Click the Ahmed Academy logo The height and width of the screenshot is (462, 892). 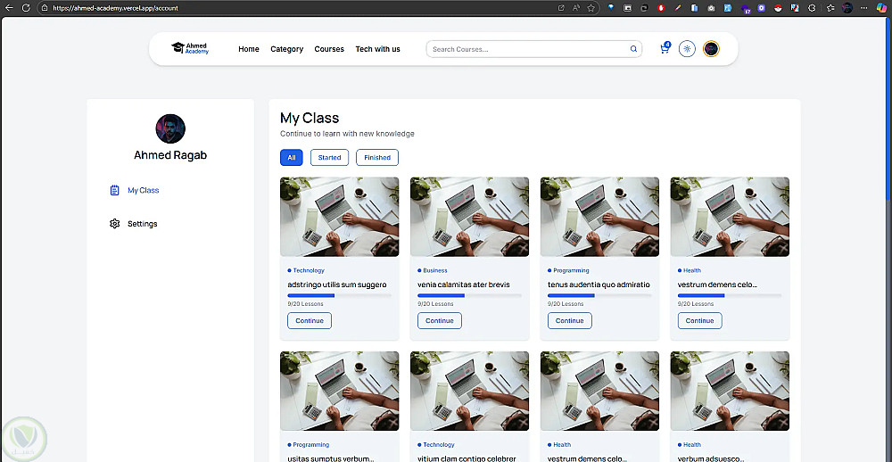(190, 49)
